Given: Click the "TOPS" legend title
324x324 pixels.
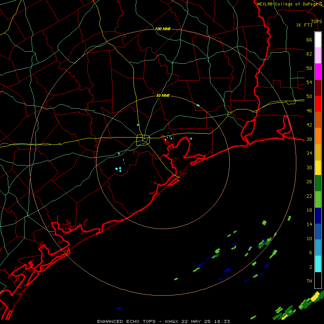Looking at the screenshot, I should pyautogui.click(x=316, y=22).
